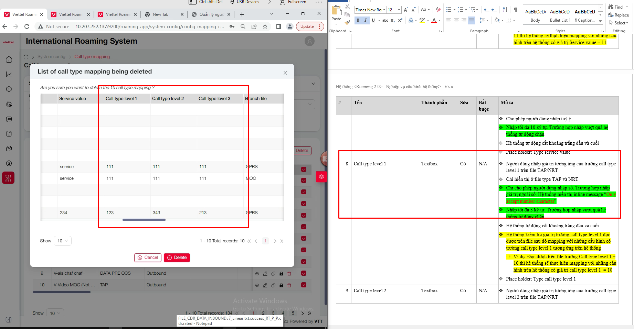Viewport: 634px width, 329px height.
Task: Click the red floating settings gear
Action: click(321, 177)
